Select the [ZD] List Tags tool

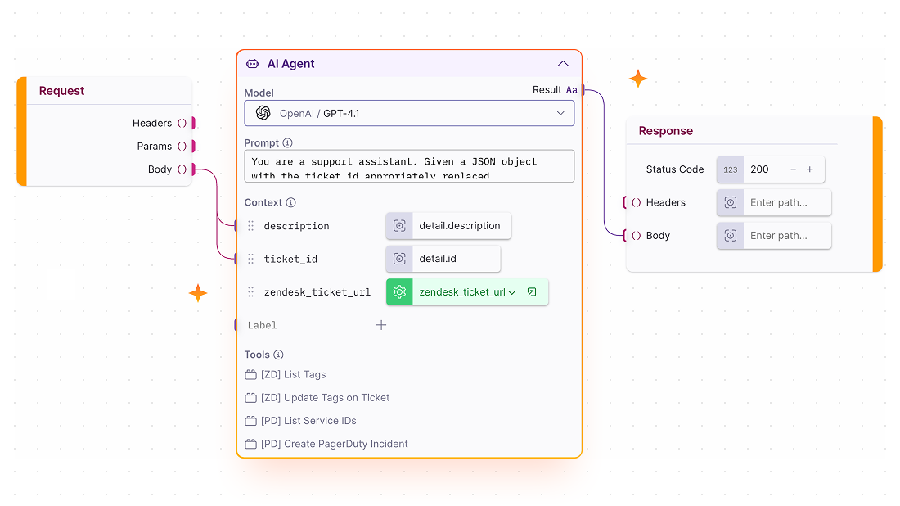(x=293, y=374)
